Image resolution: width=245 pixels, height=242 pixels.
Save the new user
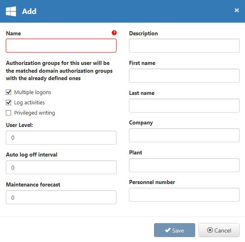tap(174, 230)
